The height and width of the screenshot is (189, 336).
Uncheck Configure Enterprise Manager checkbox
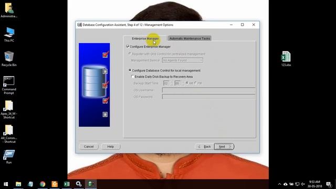128,47
